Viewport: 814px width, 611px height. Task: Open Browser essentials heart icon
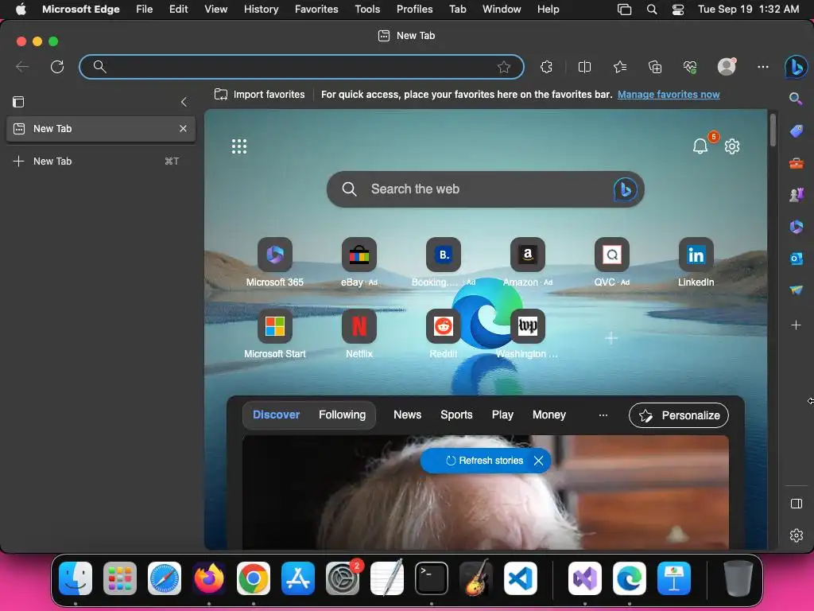click(x=690, y=67)
